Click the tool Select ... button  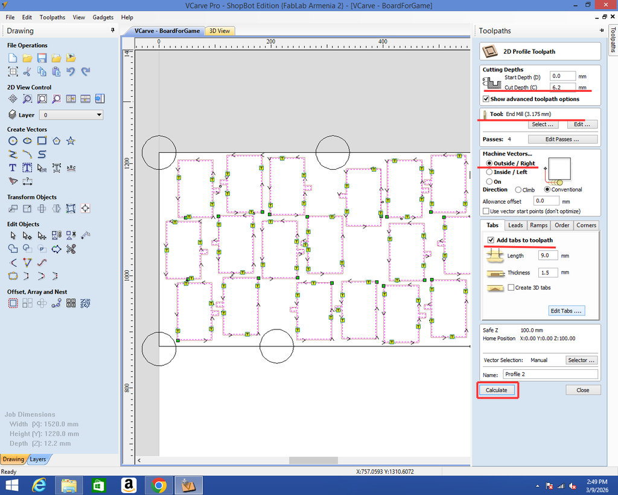tap(543, 125)
